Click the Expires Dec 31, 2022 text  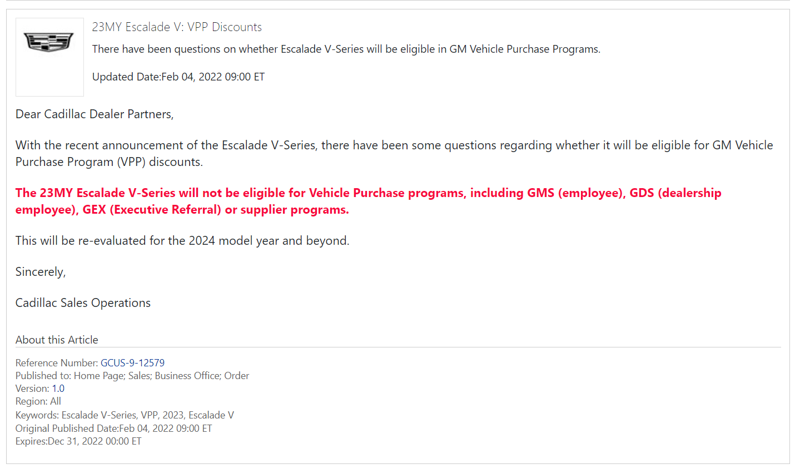coord(78,441)
